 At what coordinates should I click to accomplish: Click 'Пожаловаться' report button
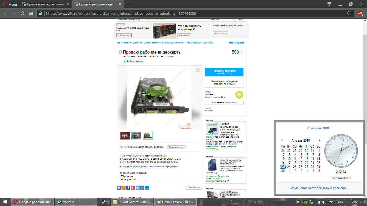click(194, 188)
